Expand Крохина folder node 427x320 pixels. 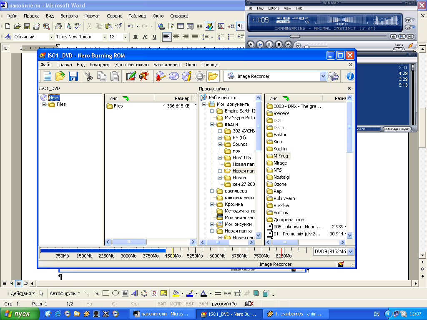tap(212, 204)
